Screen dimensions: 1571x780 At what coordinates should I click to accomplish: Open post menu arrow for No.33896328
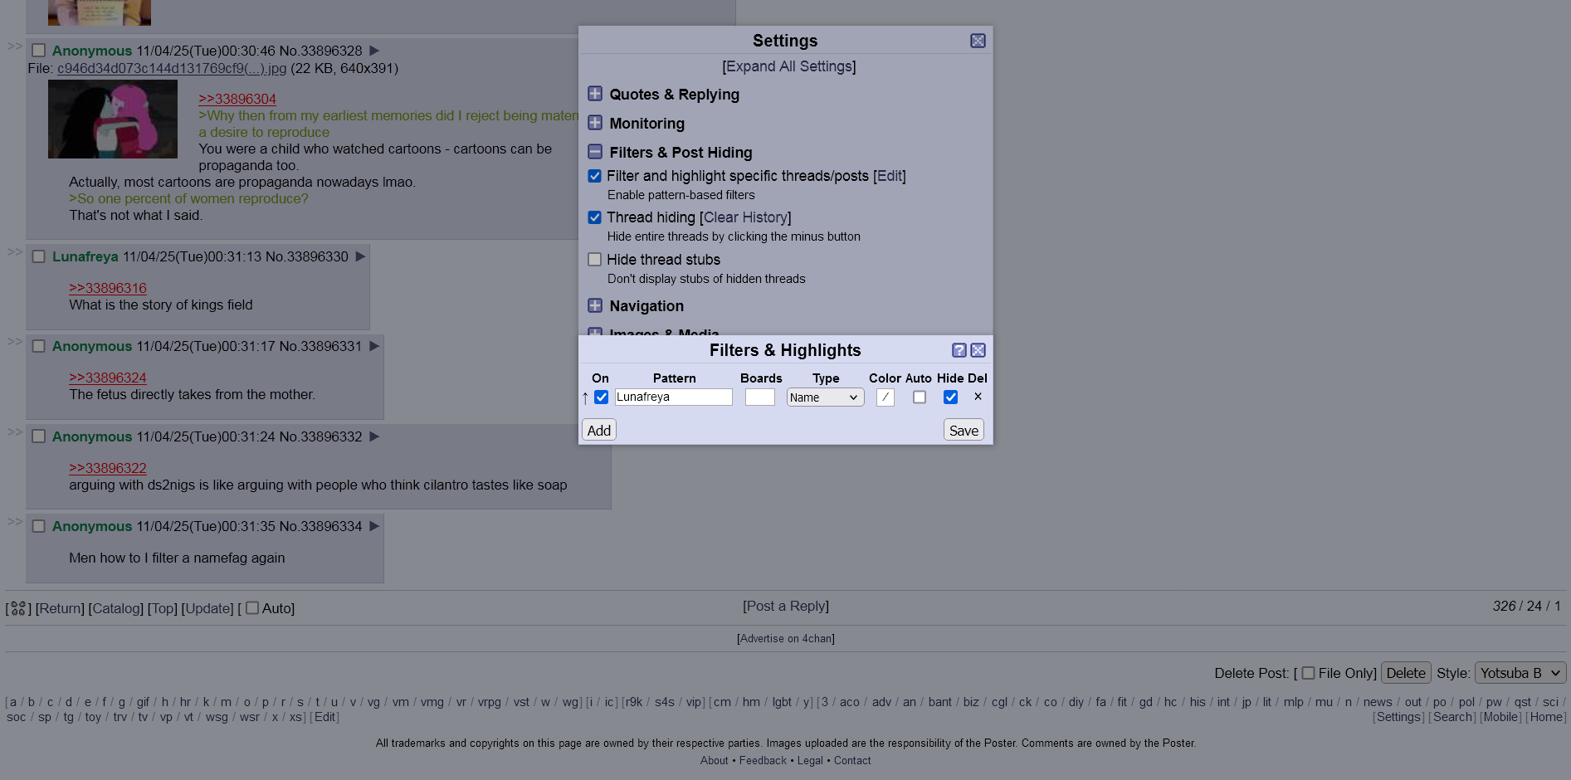pos(374,51)
